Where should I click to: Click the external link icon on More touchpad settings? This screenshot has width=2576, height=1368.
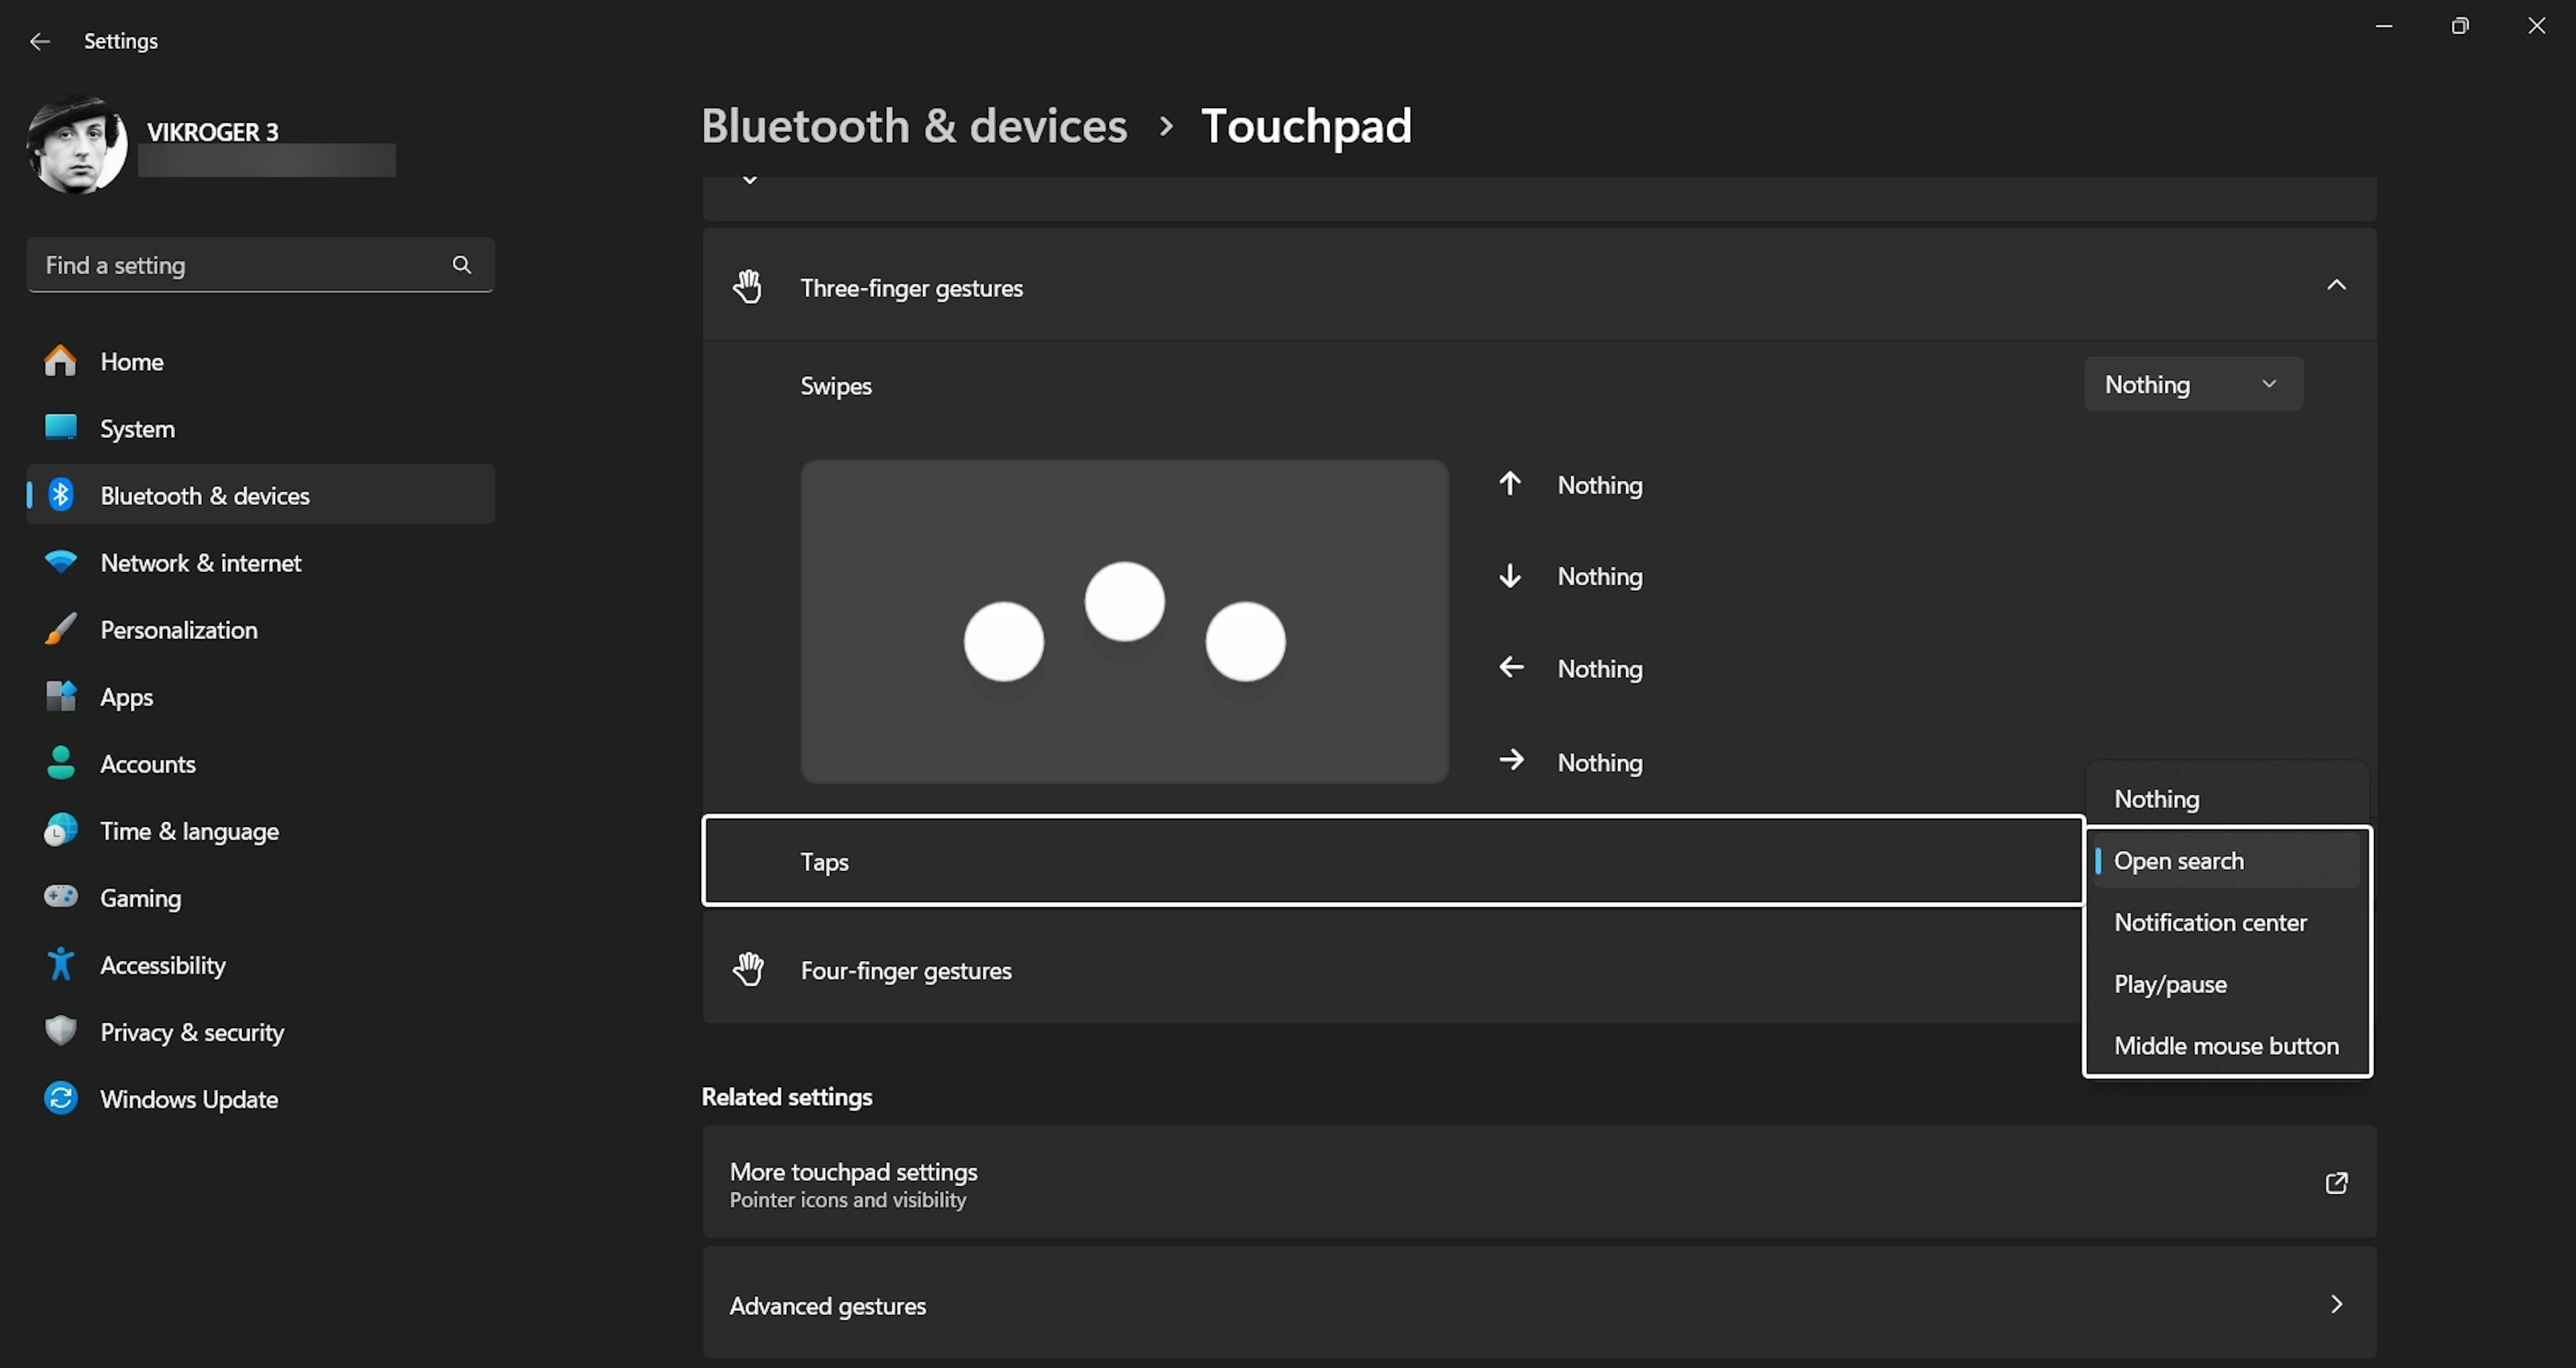click(x=2336, y=1183)
